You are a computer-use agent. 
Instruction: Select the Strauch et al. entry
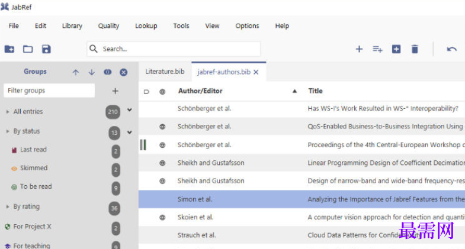197,235
